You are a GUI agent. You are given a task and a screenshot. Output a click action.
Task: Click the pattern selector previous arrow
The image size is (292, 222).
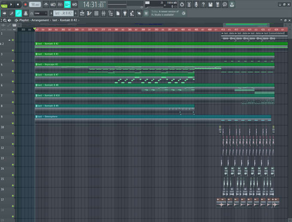51,13
